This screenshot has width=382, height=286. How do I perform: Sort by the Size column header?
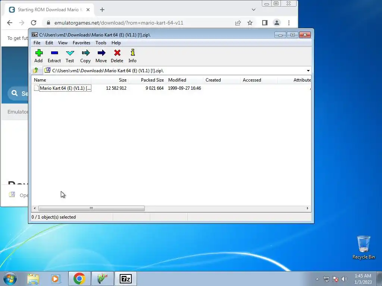[x=110, y=80]
